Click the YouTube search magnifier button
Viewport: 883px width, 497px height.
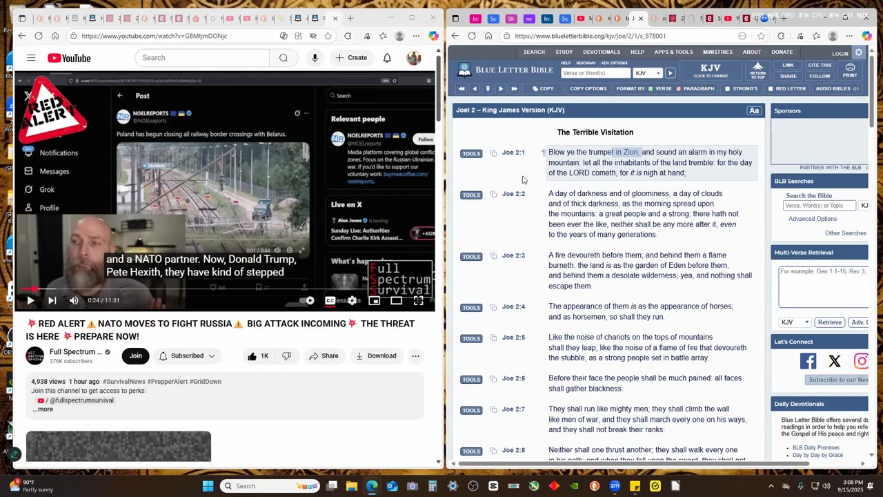click(x=284, y=58)
